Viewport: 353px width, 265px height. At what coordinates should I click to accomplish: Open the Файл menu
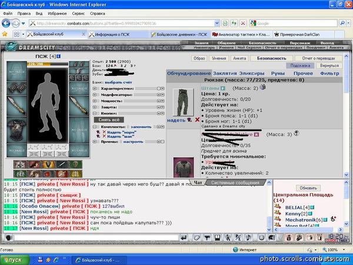coord(8,14)
